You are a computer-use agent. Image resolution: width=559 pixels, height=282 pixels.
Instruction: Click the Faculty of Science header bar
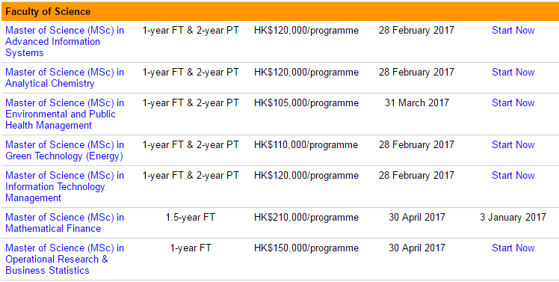[x=279, y=11]
